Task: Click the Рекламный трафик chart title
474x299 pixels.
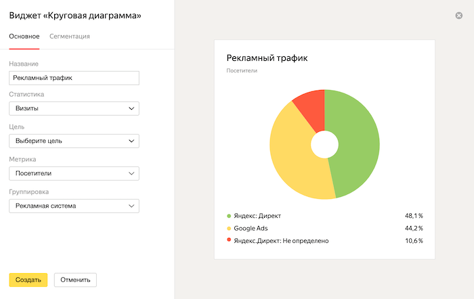Action: coord(267,58)
